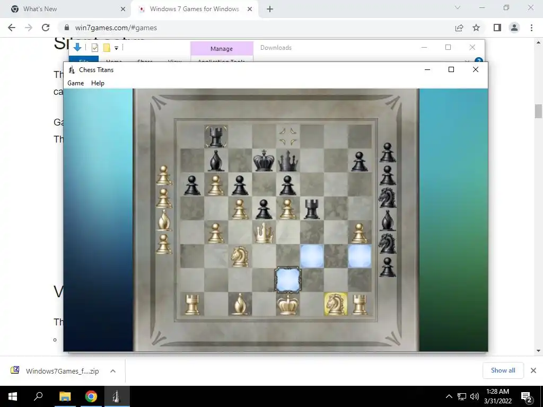The height and width of the screenshot is (407, 543).
Task: Click the win7games.com address bar
Action: point(256,28)
